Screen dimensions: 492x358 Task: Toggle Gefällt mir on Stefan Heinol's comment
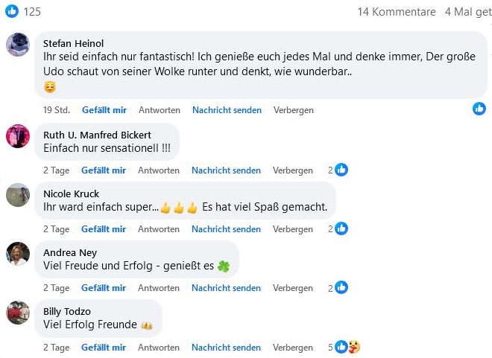104,110
